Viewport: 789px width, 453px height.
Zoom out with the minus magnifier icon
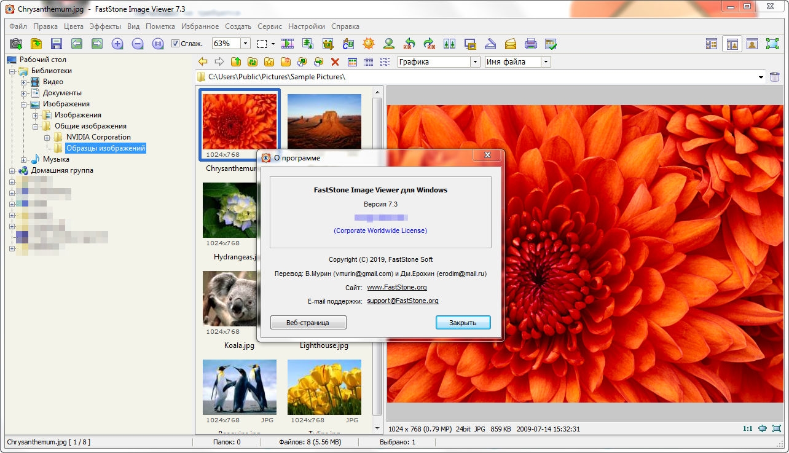138,44
